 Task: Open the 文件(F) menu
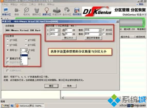(x=5, y=4)
